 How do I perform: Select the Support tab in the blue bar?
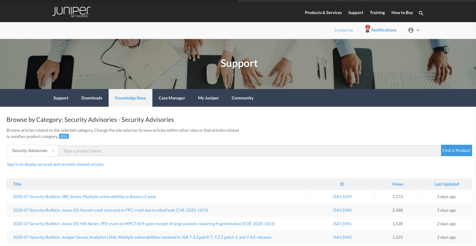point(61,98)
